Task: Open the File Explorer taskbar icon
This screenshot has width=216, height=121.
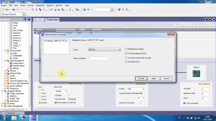Action: click(14, 118)
